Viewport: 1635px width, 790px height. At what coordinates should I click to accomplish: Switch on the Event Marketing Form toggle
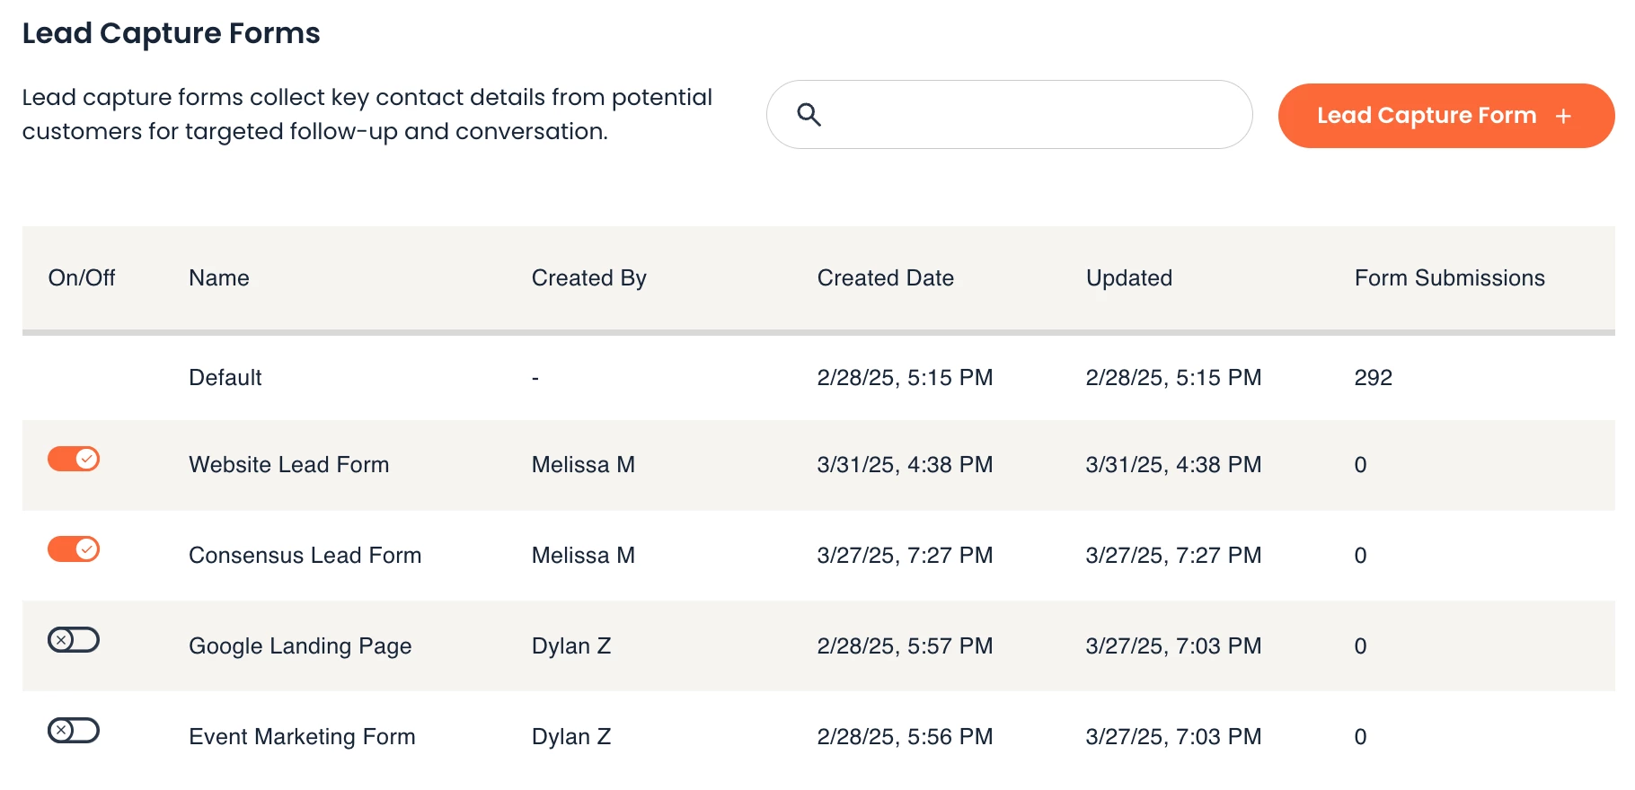pyautogui.click(x=74, y=731)
